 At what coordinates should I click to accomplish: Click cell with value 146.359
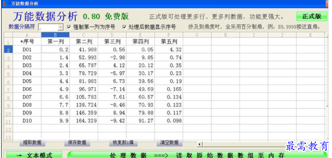(83, 113)
